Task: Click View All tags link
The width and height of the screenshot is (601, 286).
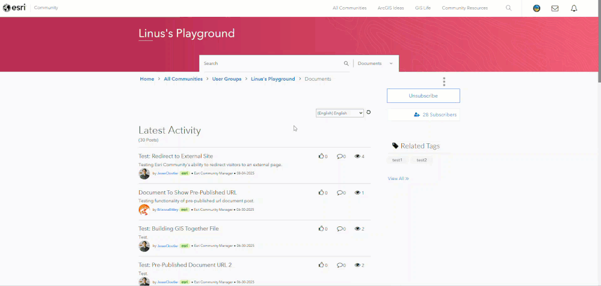Action: click(398, 179)
